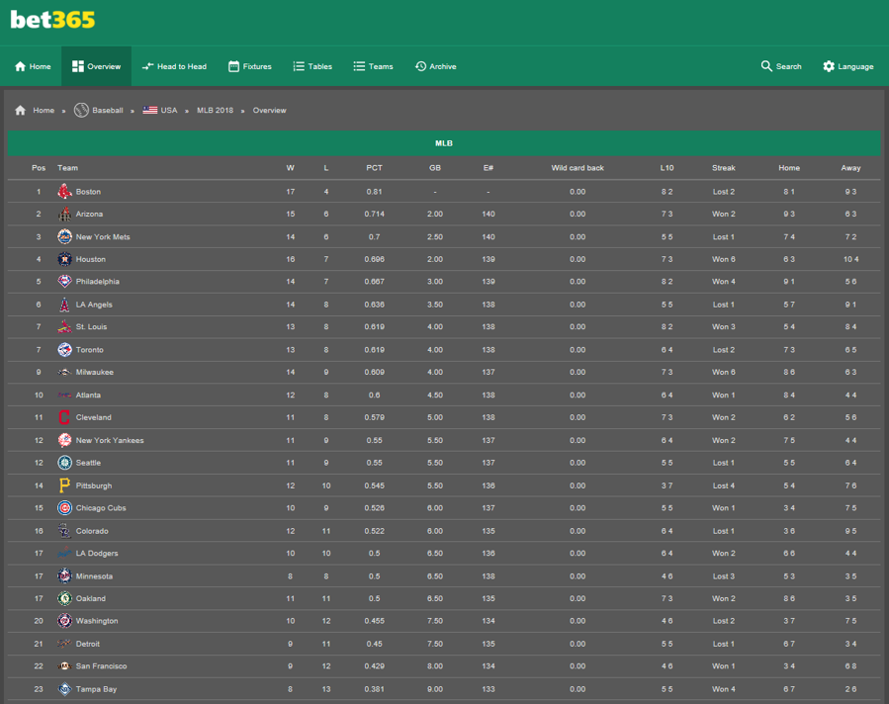Open the Language gear settings
Image resolution: width=889 pixels, height=704 pixels.
(829, 66)
